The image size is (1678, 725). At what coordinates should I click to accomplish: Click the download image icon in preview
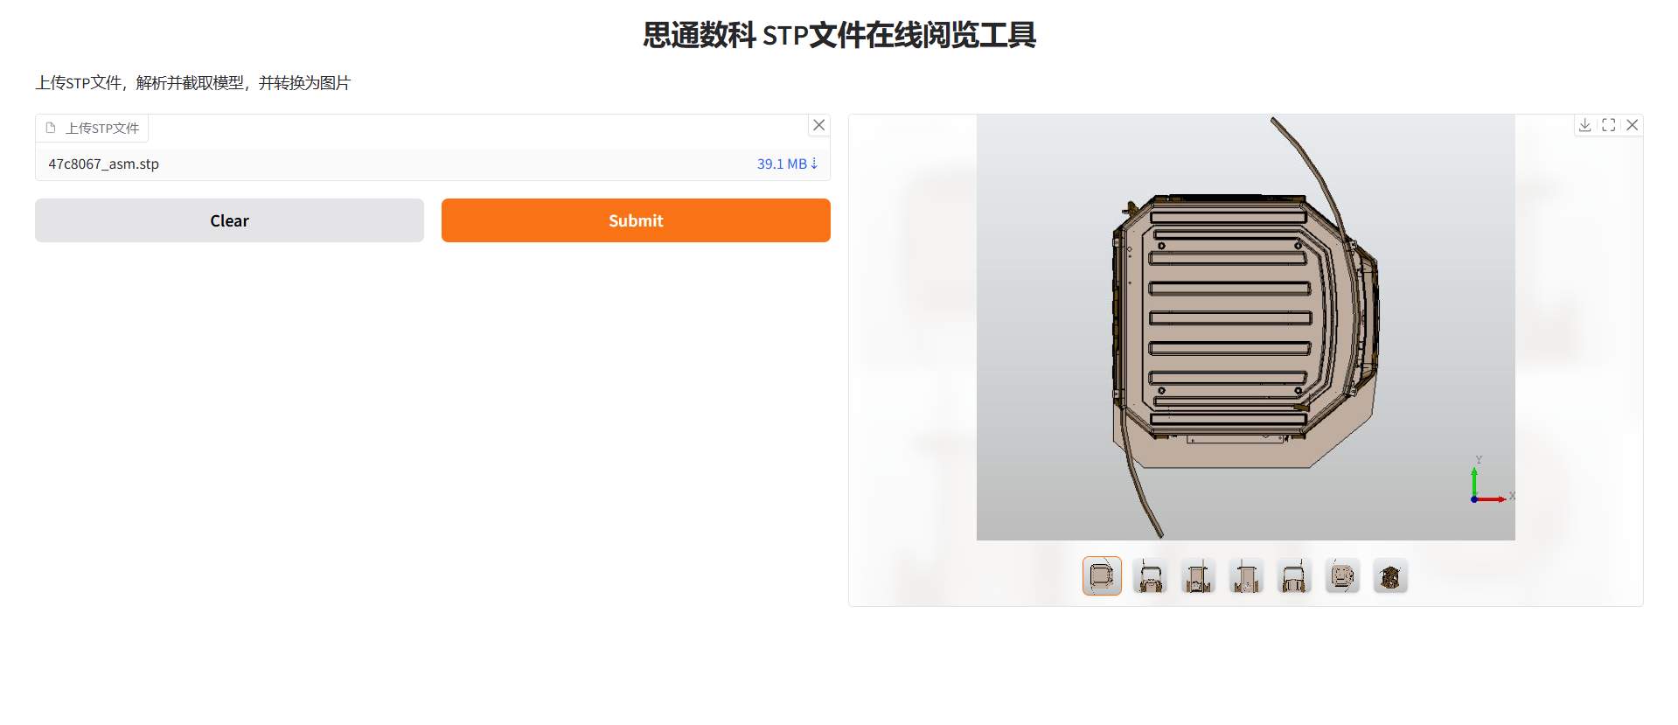coord(1584,125)
